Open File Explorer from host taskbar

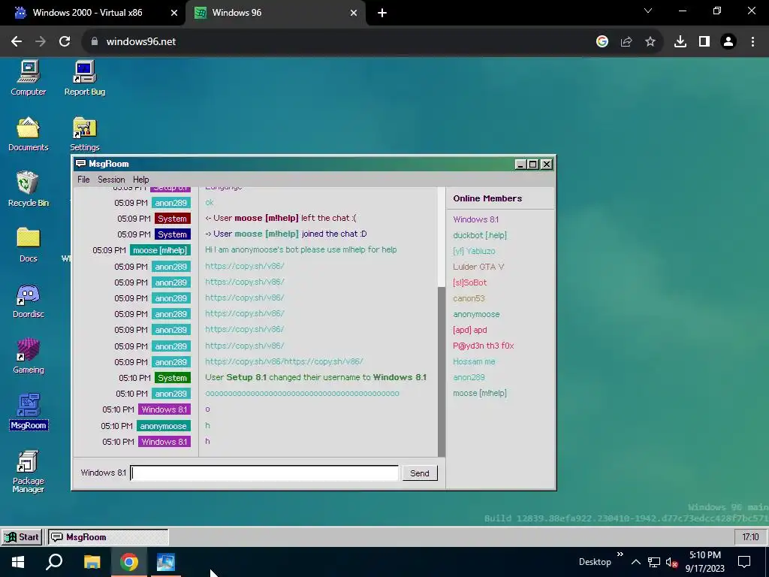(x=92, y=562)
